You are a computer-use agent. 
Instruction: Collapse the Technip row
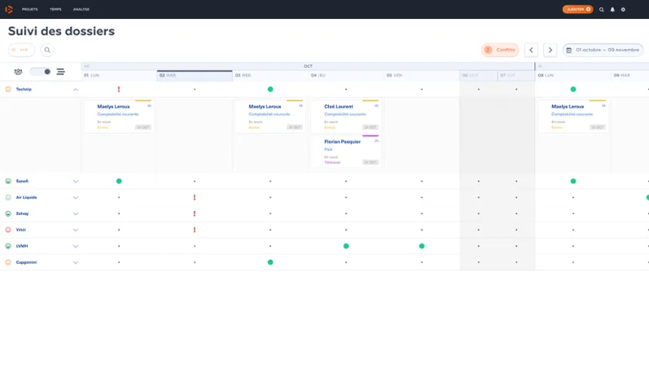click(75, 90)
